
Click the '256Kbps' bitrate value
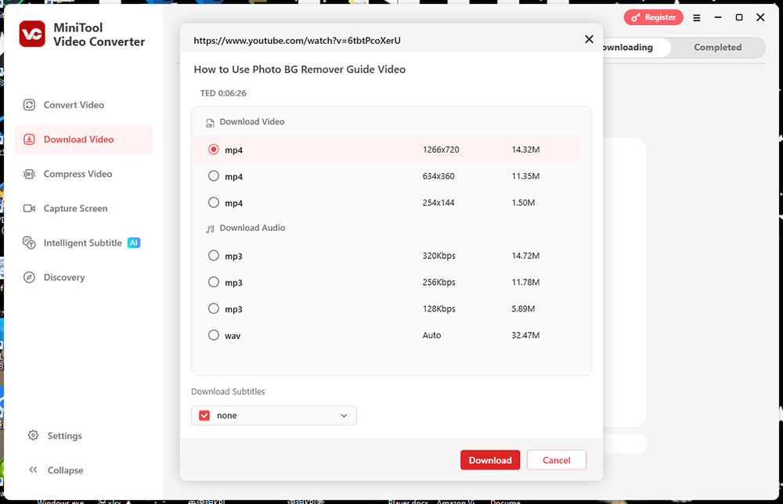439,283
